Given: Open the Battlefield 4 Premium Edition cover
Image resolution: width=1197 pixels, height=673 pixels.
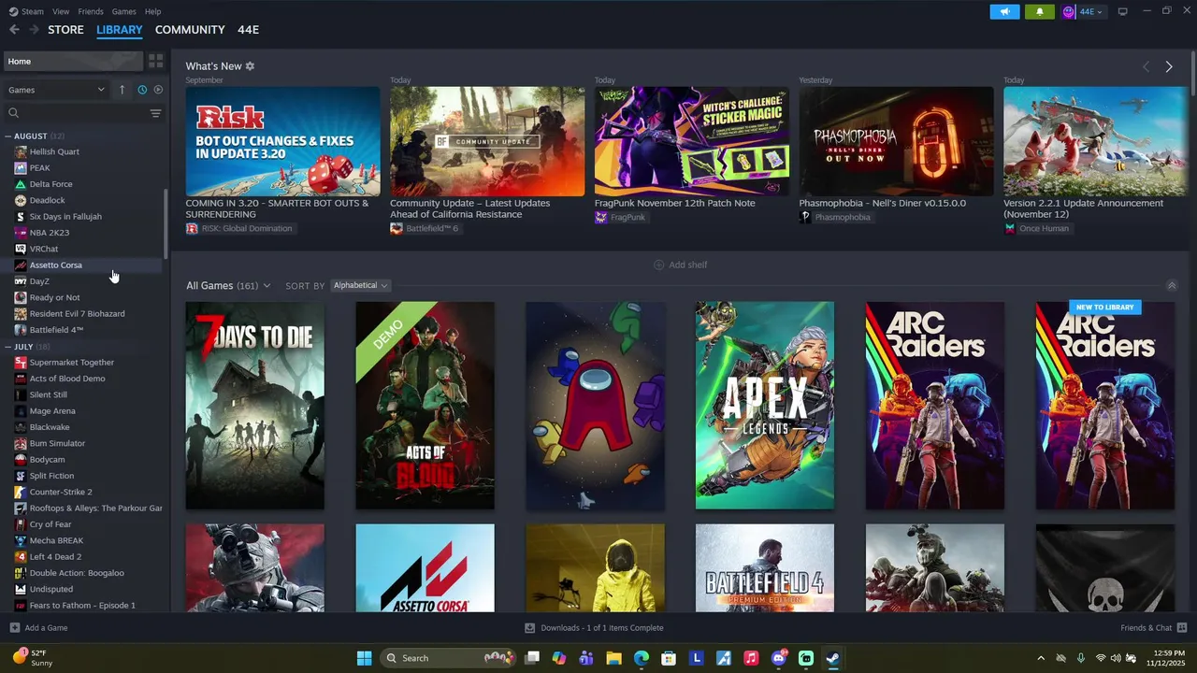Looking at the screenshot, I should 764,567.
